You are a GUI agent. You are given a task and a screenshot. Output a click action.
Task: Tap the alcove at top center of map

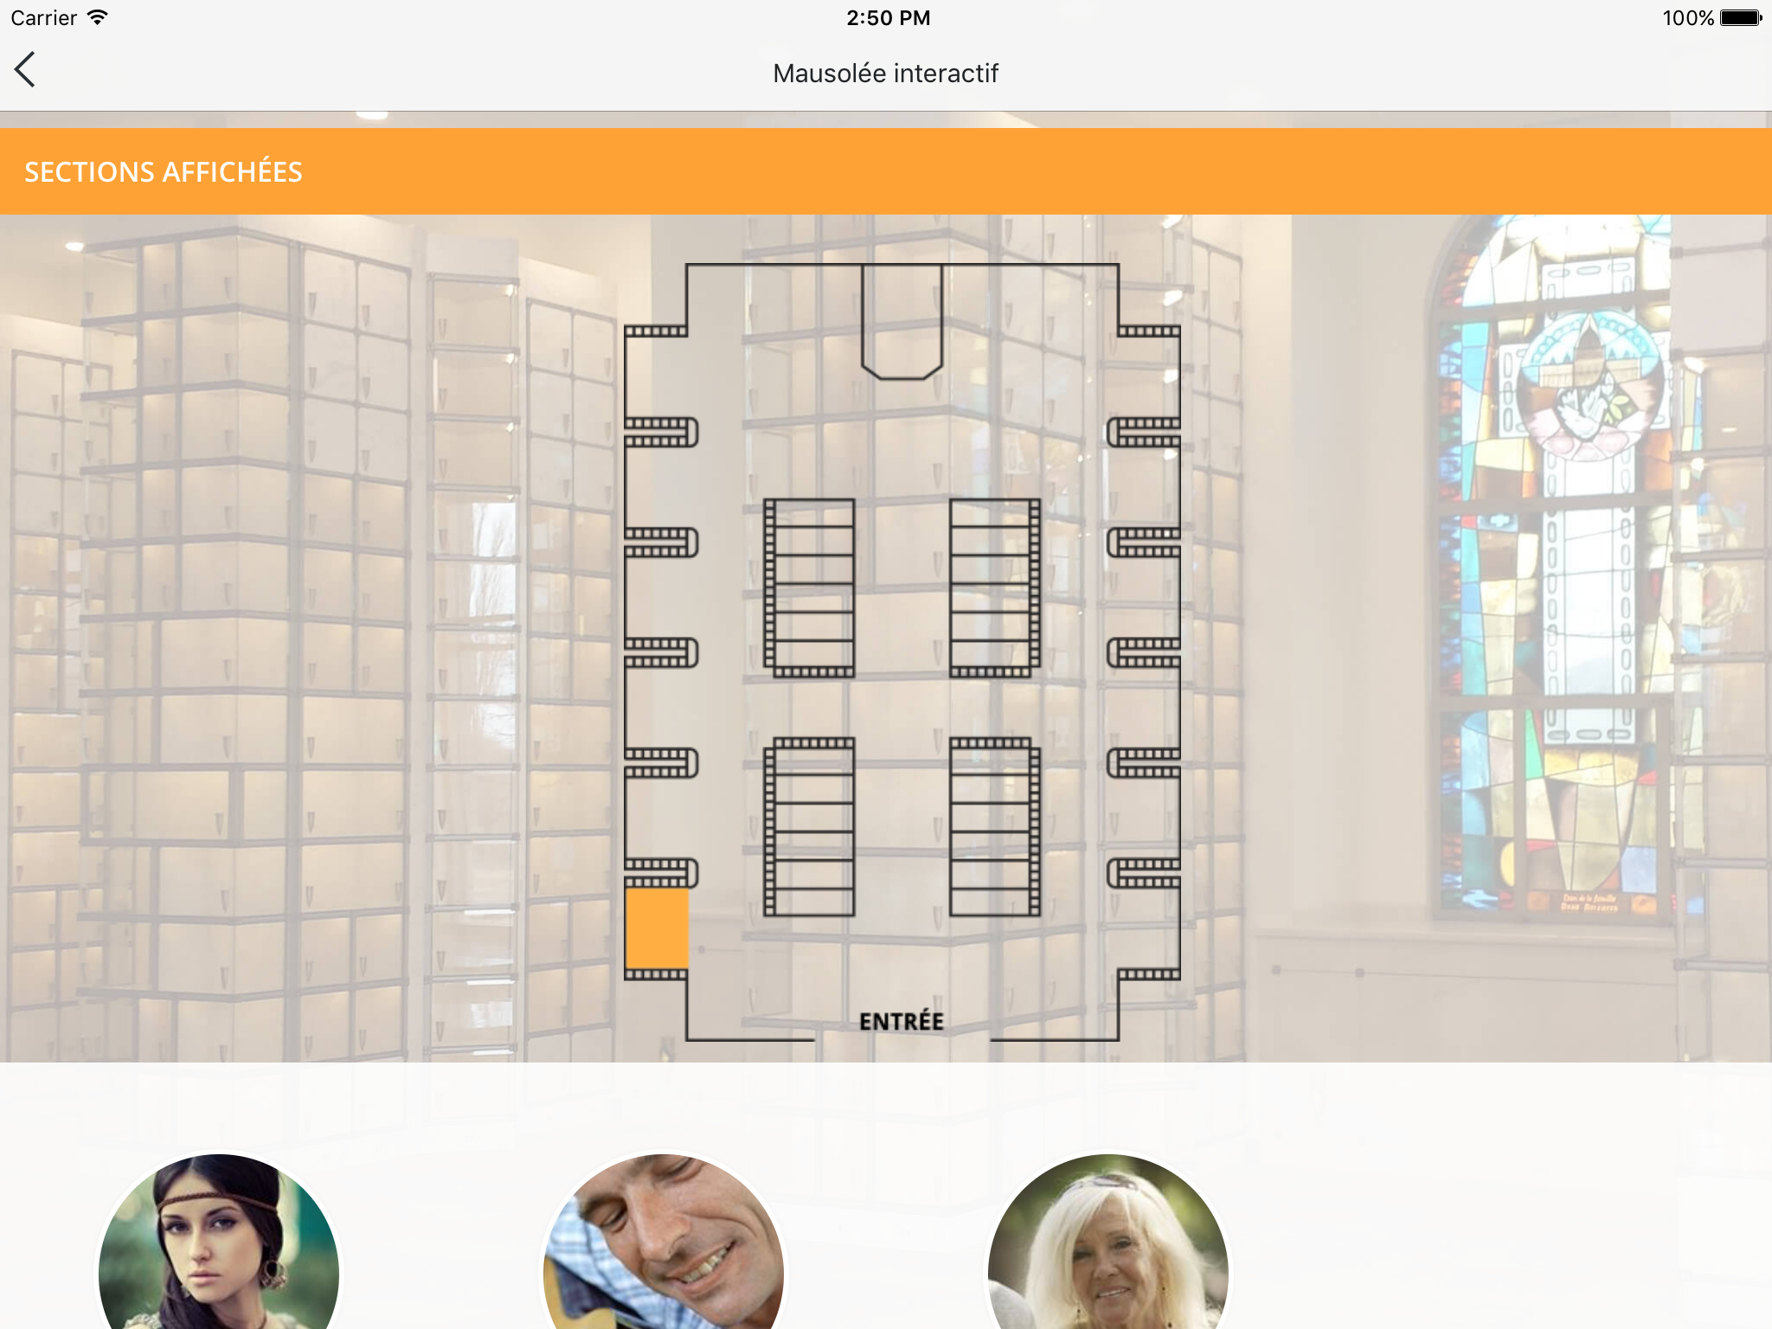point(902,322)
